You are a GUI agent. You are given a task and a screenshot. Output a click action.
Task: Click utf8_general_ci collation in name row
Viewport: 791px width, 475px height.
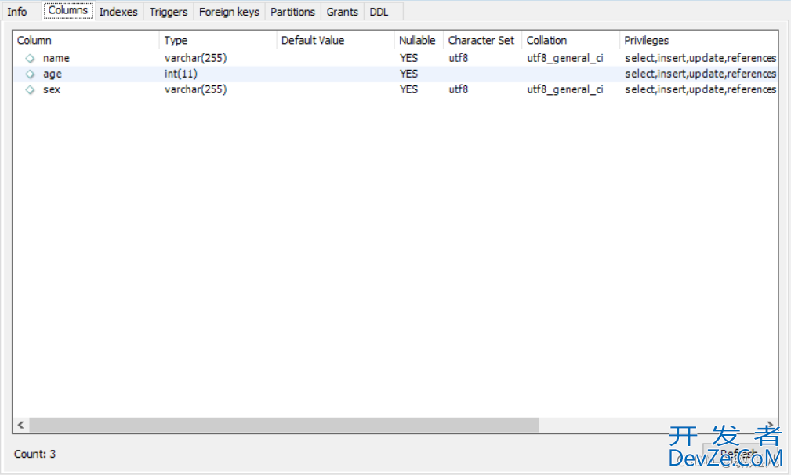[565, 59]
